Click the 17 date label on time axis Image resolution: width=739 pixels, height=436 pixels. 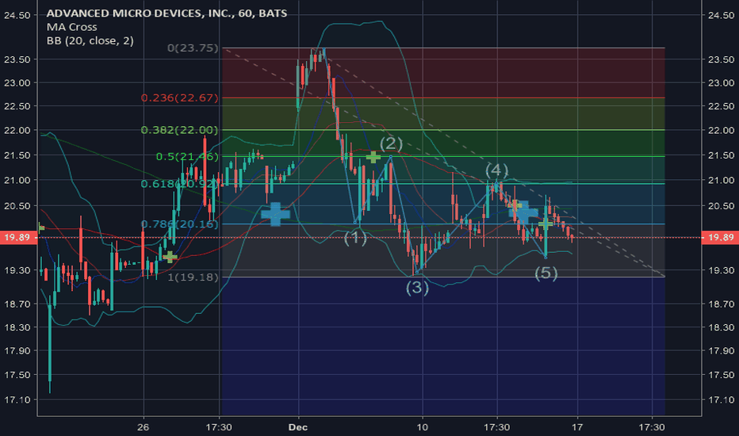click(577, 427)
